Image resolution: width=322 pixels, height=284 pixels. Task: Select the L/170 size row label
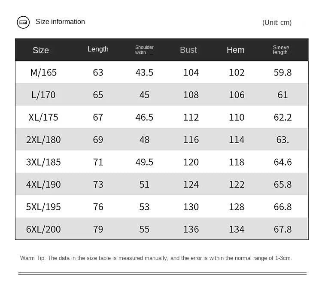(43, 95)
